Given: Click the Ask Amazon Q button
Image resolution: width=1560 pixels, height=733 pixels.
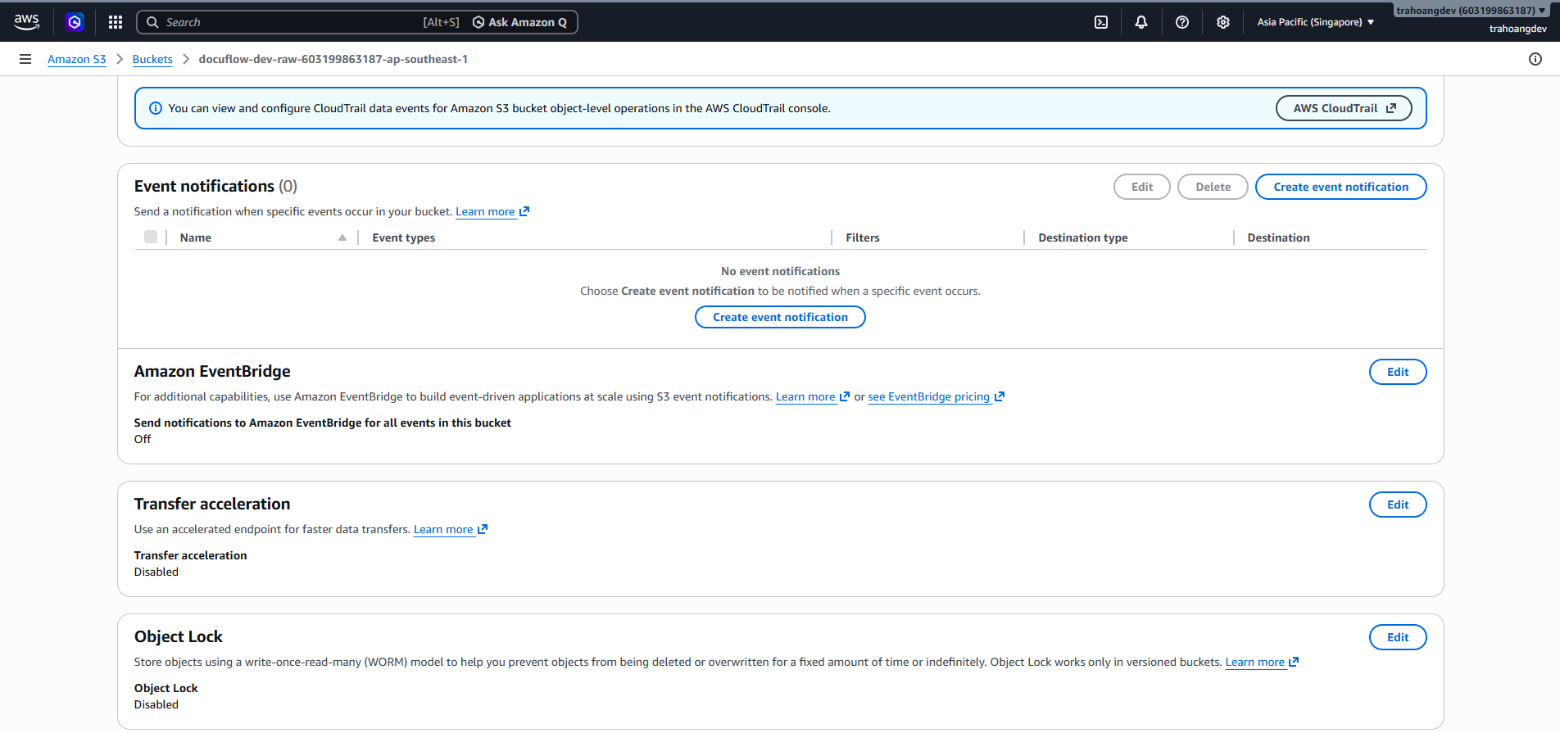Looking at the screenshot, I should point(520,22).
